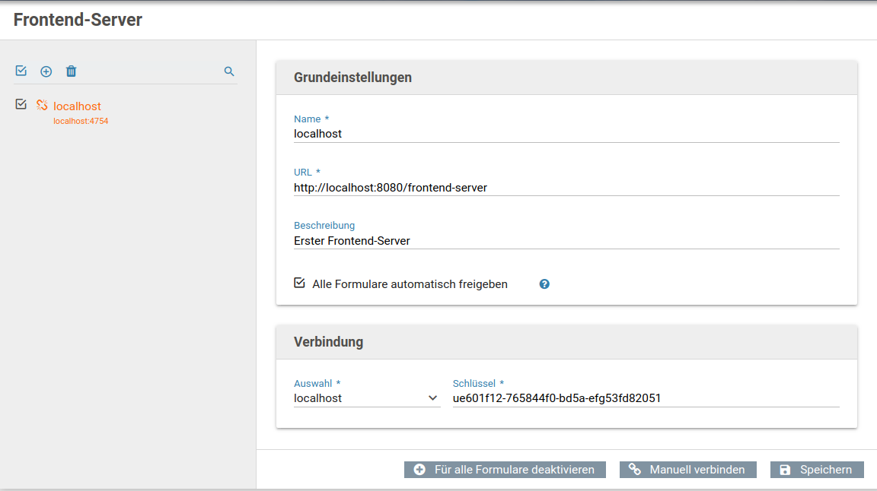Open the search magnifier in the sidebar

(x=229, y=71)
